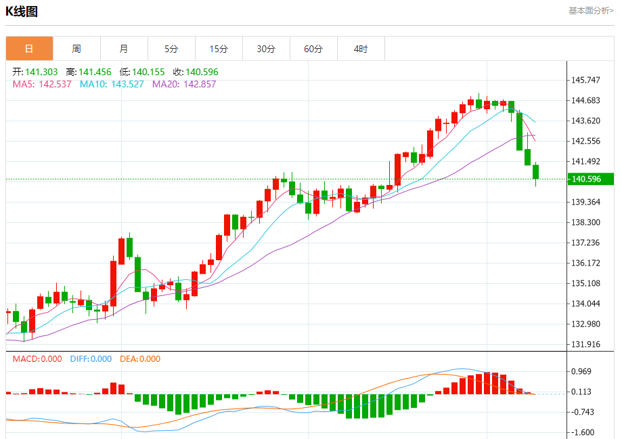622x439 pixels.
Task: Click the -1.600 MACD axis label
Action: [x=582, y=432]
